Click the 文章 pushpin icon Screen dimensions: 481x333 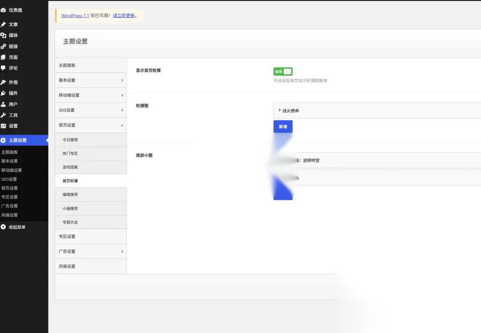(x=3, y=24)
